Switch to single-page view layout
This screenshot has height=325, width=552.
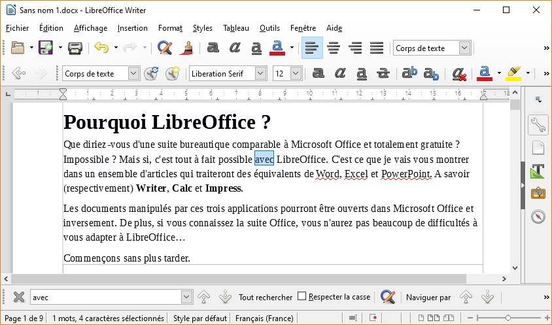(x=421, y=318)
